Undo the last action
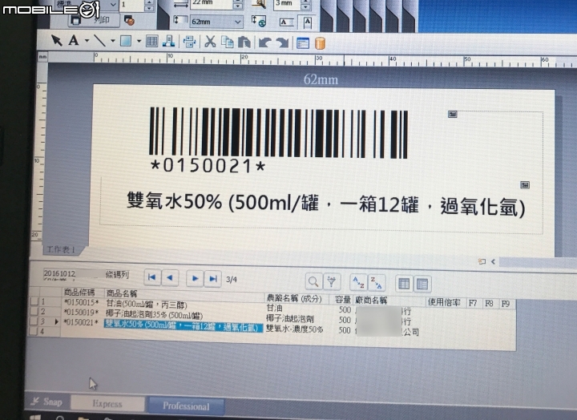577x420 pixels. pyautogui.click(x=264, y=42)
